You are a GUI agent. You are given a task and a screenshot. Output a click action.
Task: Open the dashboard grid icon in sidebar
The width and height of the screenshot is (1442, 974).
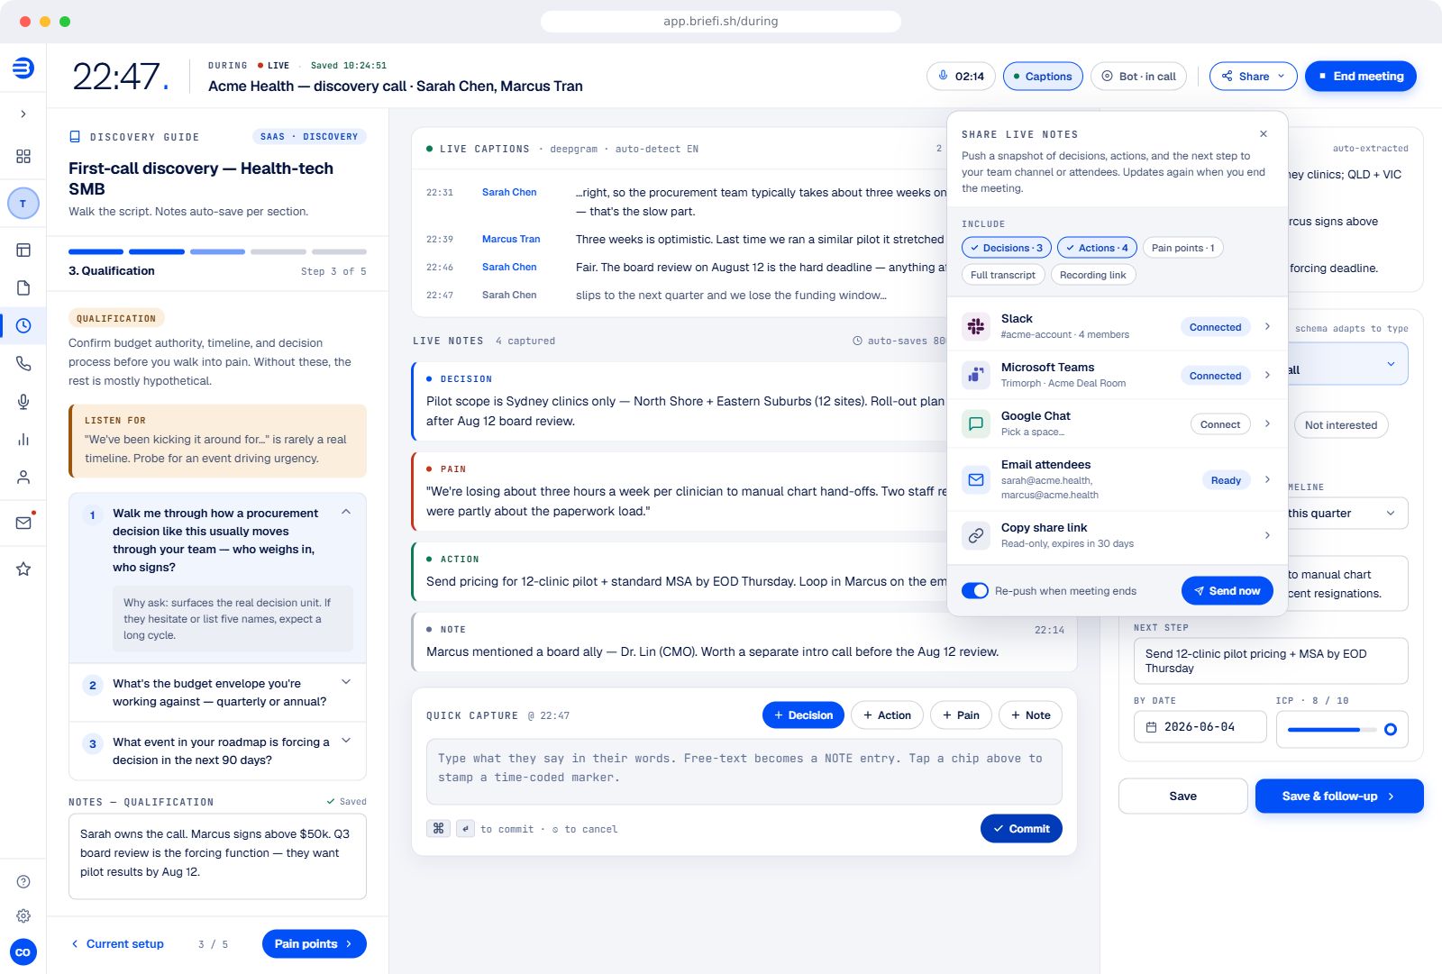click(x=23, y=157)
